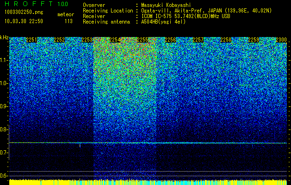Click the meteor label
The image size is (291, 185).
tap(66, 14)
